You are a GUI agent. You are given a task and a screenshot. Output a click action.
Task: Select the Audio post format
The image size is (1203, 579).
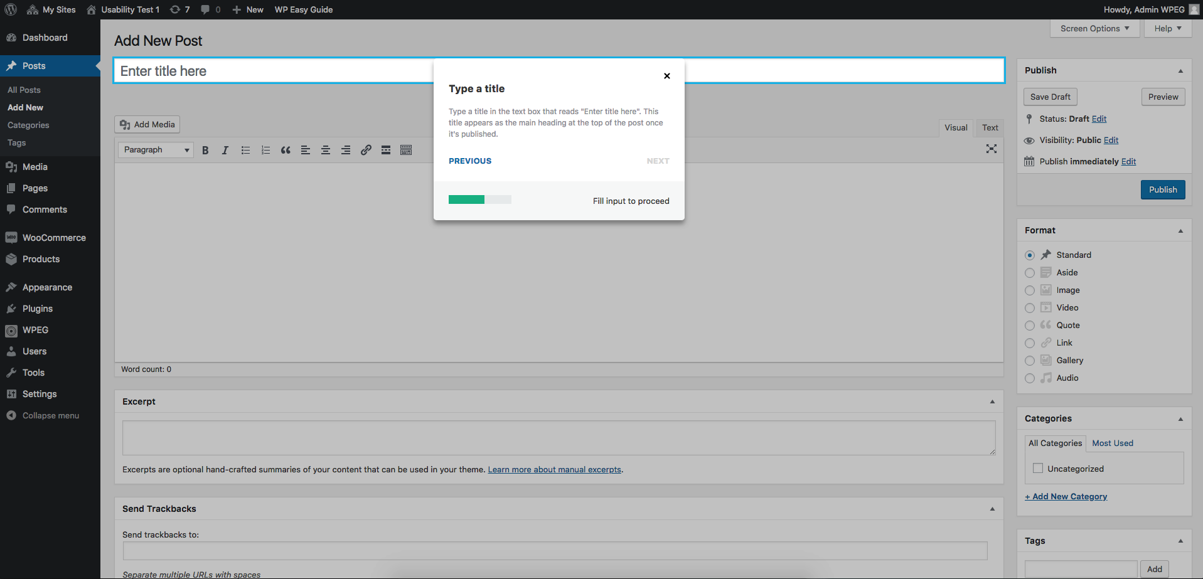pyautogui.click(x=1030, y=378)
